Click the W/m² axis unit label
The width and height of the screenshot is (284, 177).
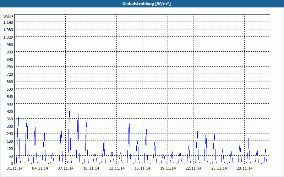pyautogui.click(x=8, y=16)
